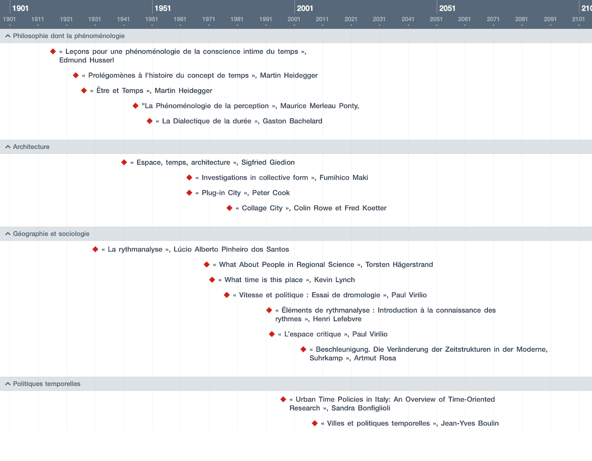
Task: Select diamond marker for Être et Temps
Action: coord(84,90)
